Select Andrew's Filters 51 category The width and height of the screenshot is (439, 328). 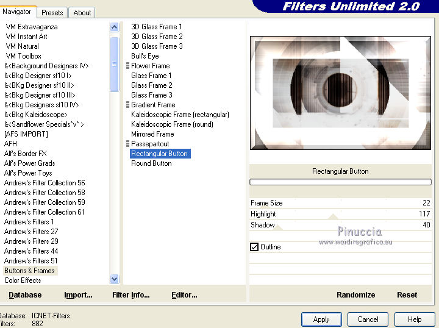pos(31,261)
